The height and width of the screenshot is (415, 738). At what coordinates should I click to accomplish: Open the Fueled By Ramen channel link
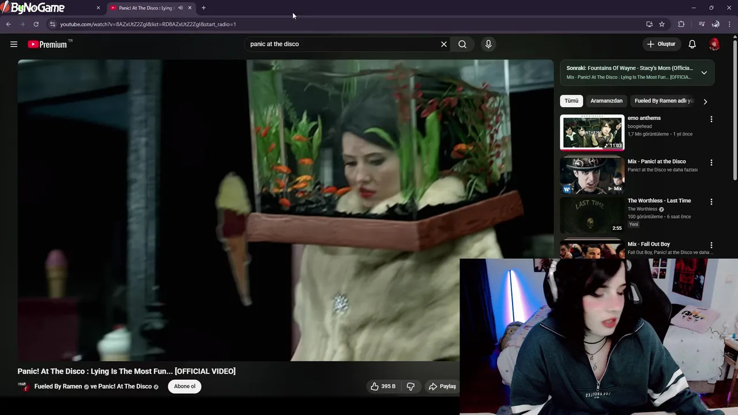(58, 386)
